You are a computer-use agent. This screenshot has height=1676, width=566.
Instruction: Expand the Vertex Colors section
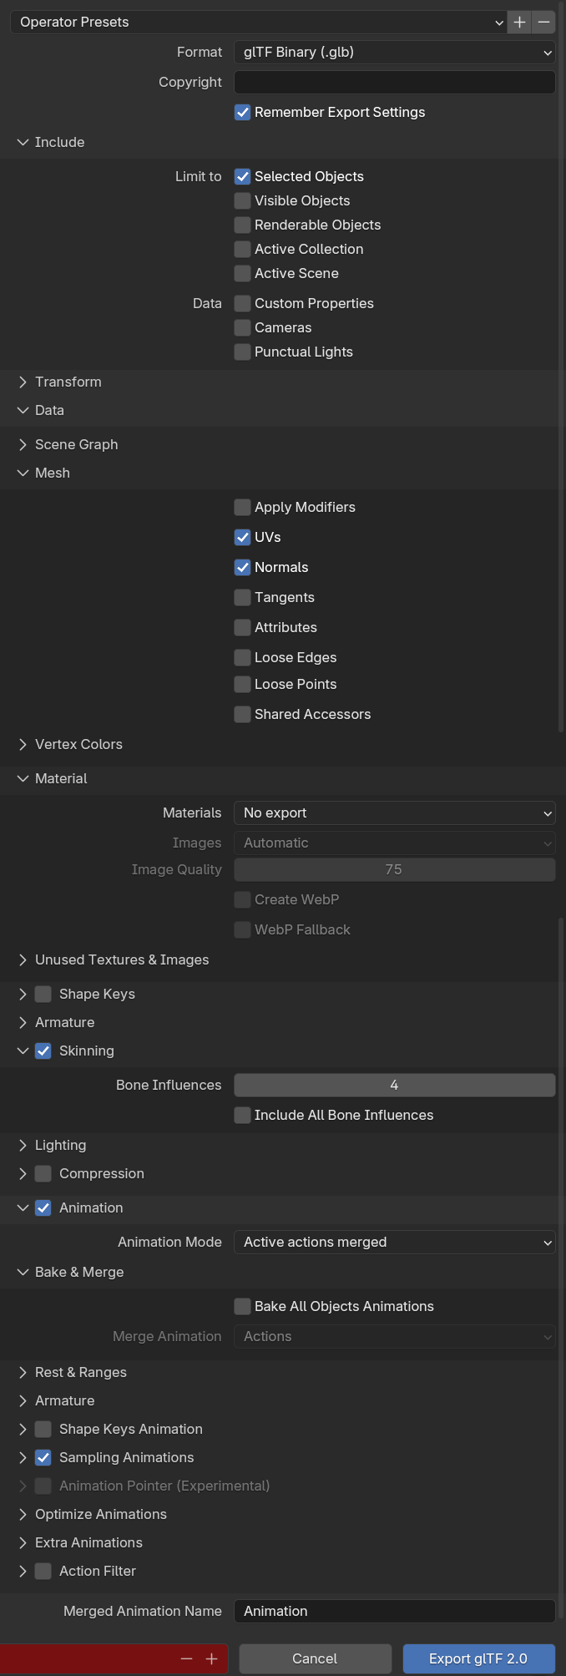[x=23, y=745]
